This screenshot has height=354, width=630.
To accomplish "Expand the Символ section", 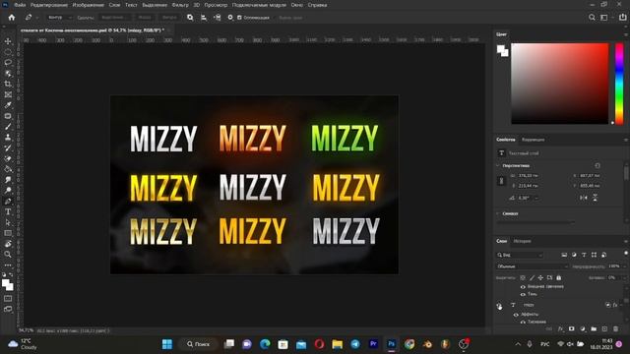I will pos(498,213).
